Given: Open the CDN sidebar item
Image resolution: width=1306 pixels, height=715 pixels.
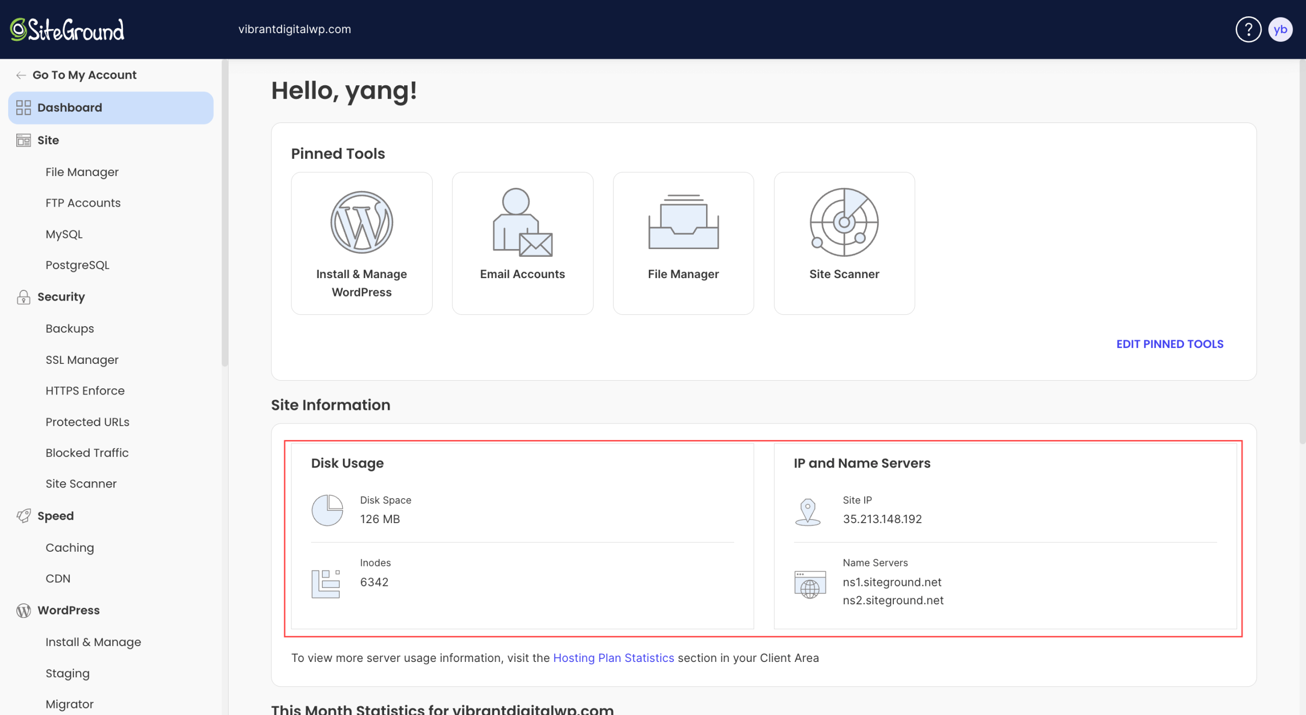Looking at the screenshot, I should 58,579.
